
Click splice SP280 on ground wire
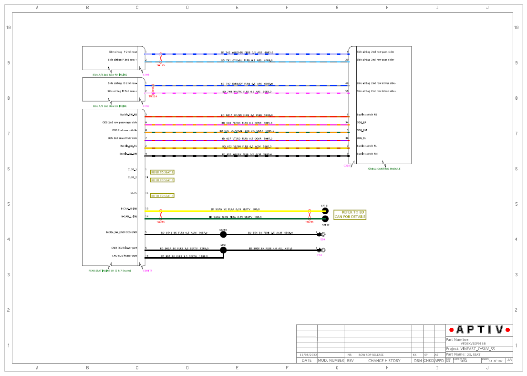point(223,234)
